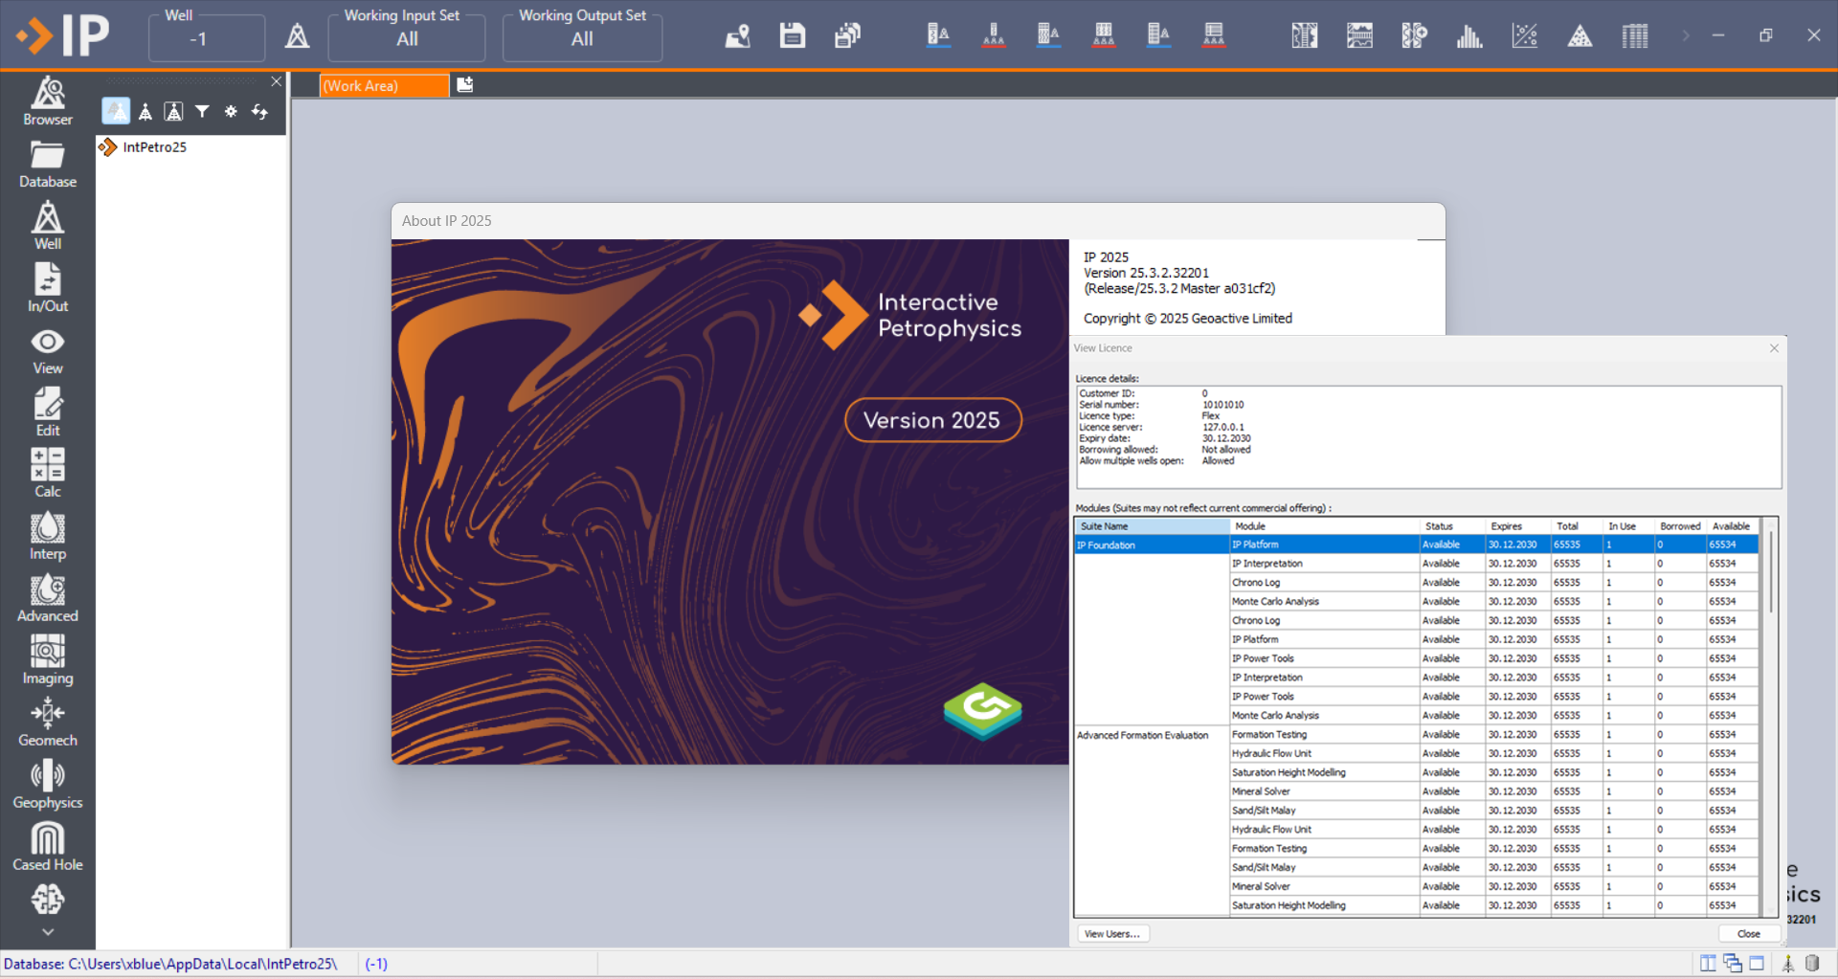Select IP Foundation suite row

pyautogui.click(x=1152, y=545)
